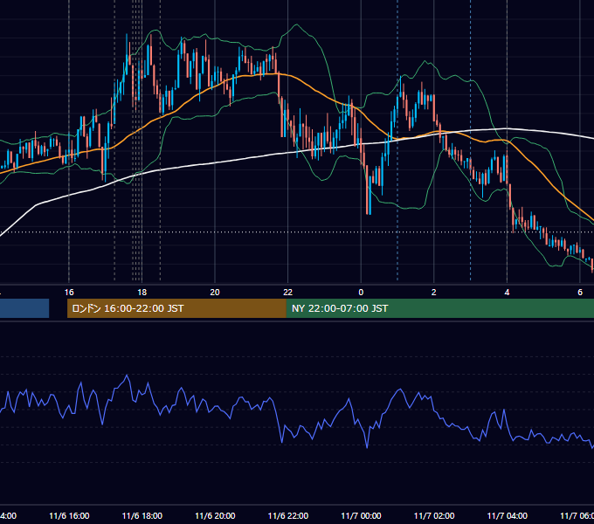
Task: Click the 22 hour label on upper axis
Action: [288, 293]
